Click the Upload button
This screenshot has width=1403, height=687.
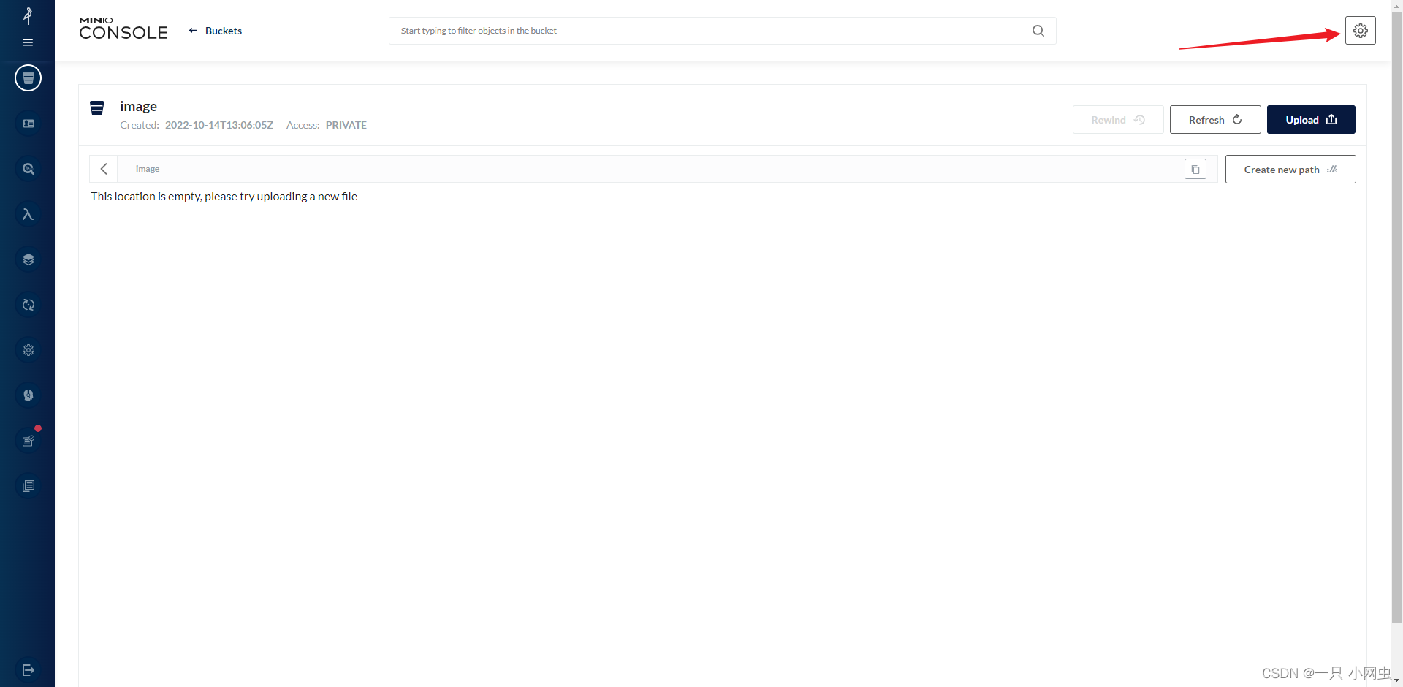pos(1310,120)
